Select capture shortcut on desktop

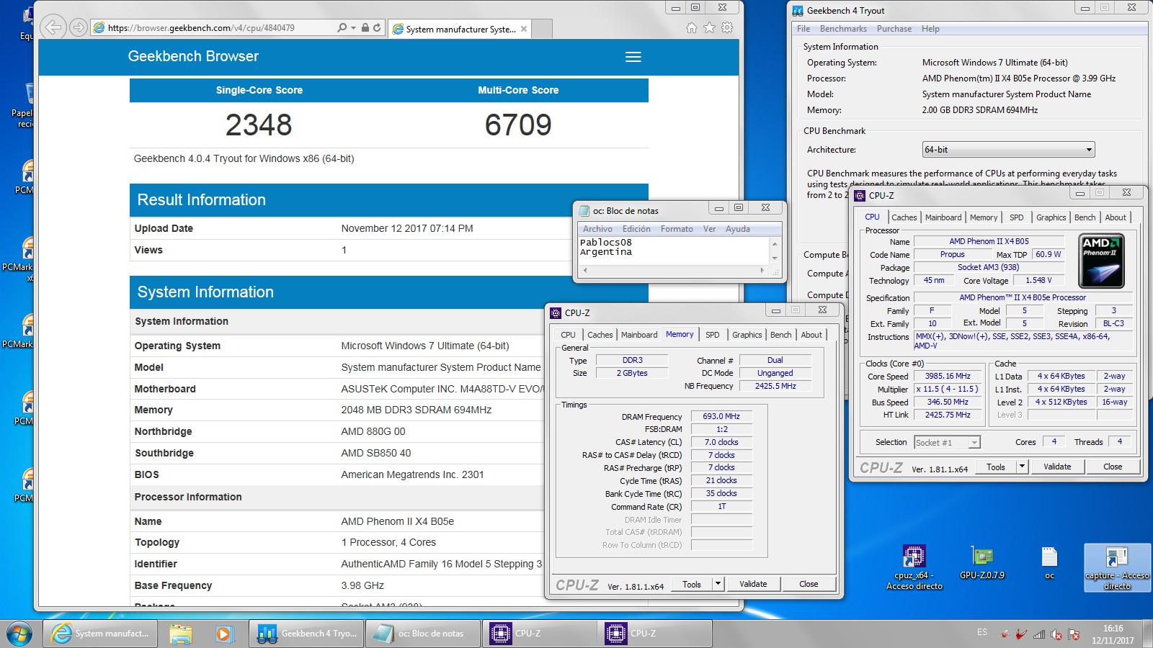pyautogui.click(x=1117, y=567)
